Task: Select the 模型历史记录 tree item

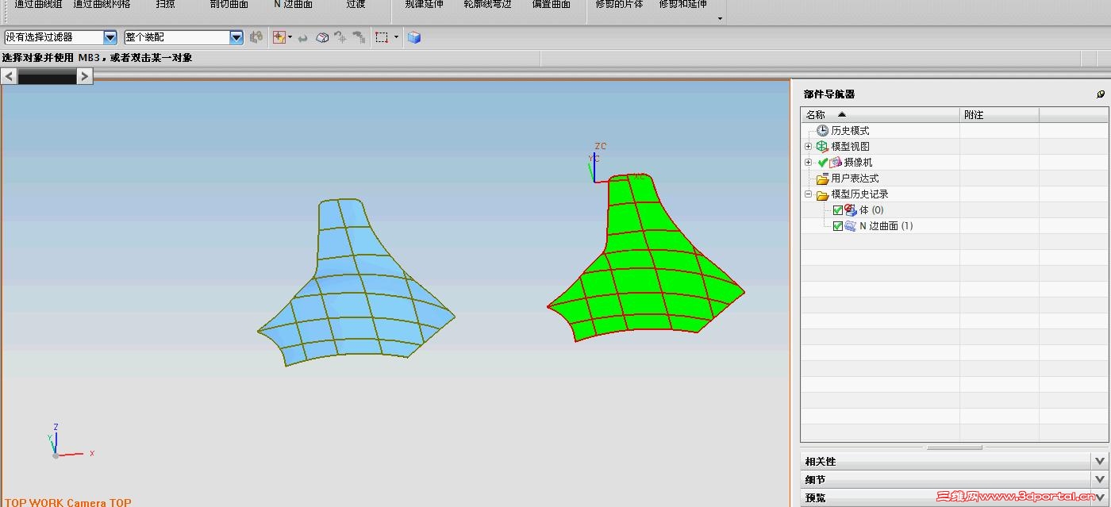Action: point(859,194)
